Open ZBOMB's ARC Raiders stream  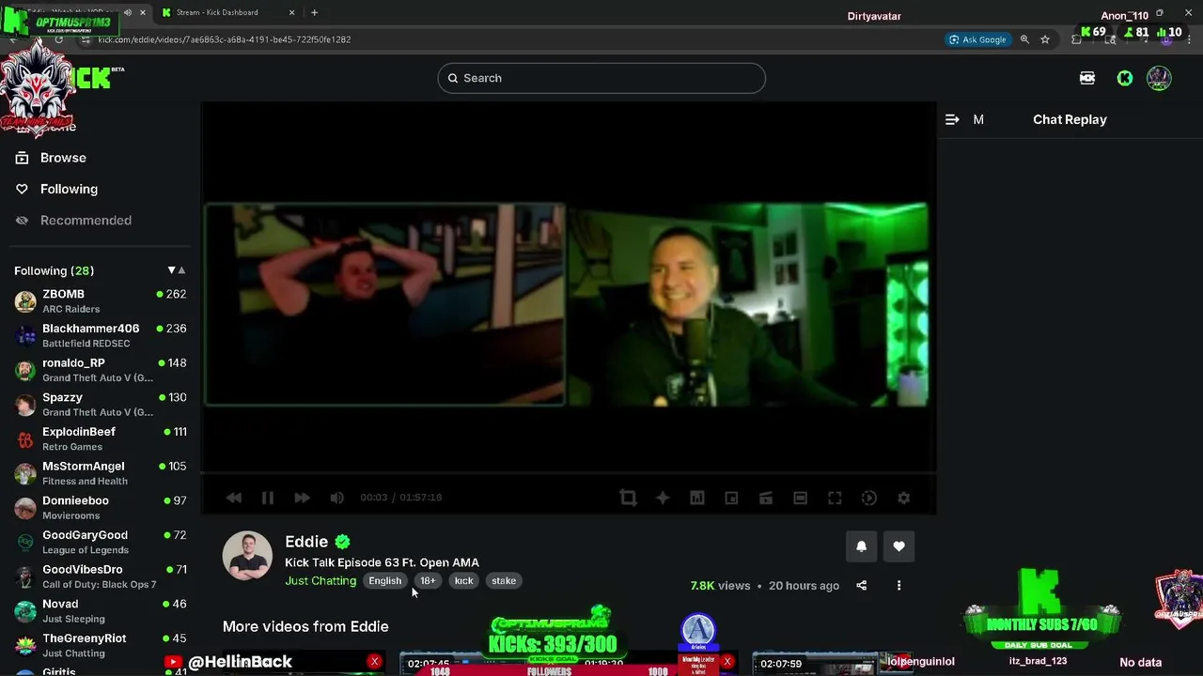(100, 300)
